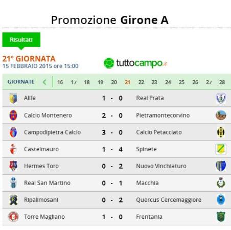Viewport: 231px width, 230px height.
Task: Click the Macchia team name
Action: [147, 183]
